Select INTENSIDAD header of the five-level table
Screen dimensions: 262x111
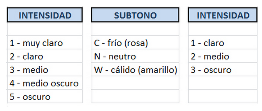pyautogui.click(x=45, y=15)
